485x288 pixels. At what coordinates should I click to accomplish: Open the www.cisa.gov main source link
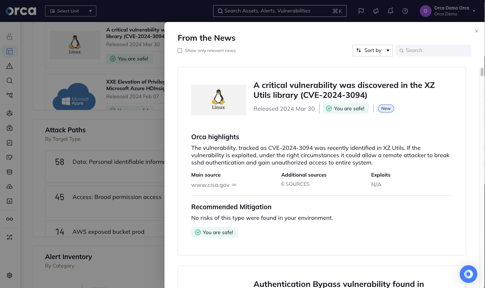pos(210,185)
